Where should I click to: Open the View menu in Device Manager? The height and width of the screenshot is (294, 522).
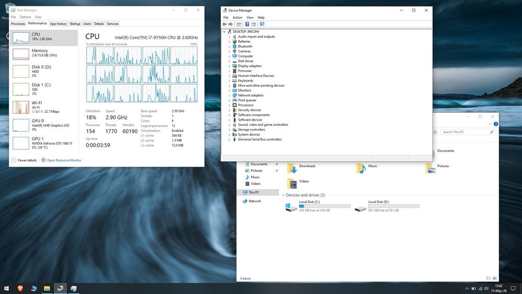click(250, 17)
